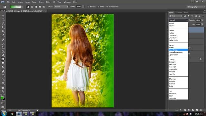
Task: Select the Move tool
Action: (x=3, y=15)
